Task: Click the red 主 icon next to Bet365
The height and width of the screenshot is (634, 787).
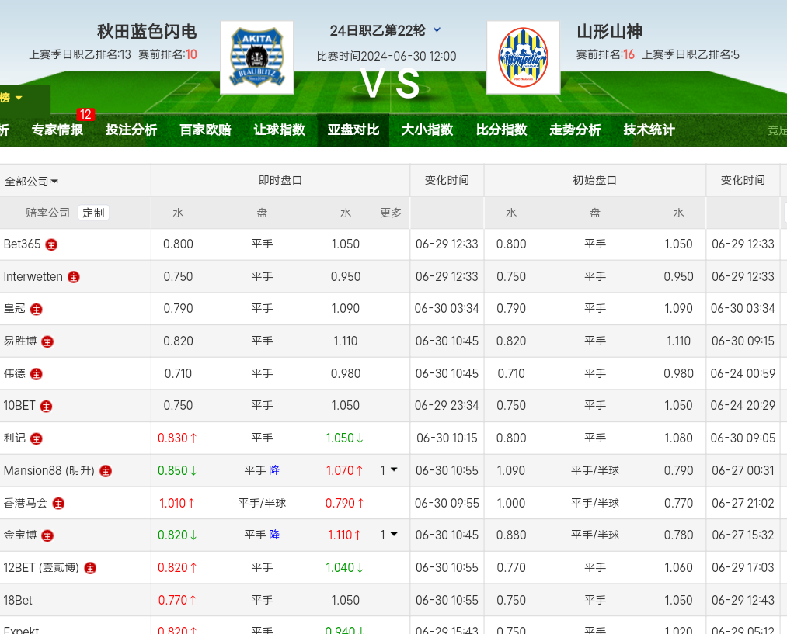Action: 51,244
